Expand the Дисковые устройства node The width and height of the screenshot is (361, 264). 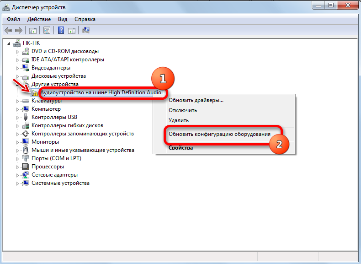click(17, 76)
